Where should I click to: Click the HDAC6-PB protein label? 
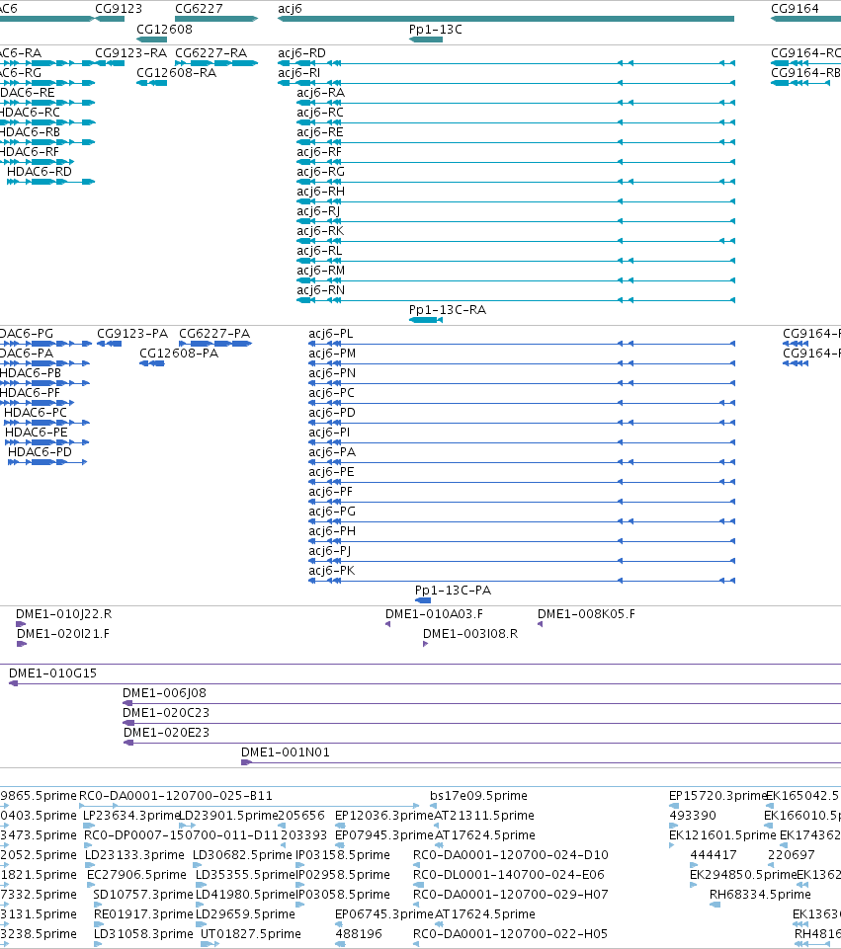[30, 373]
